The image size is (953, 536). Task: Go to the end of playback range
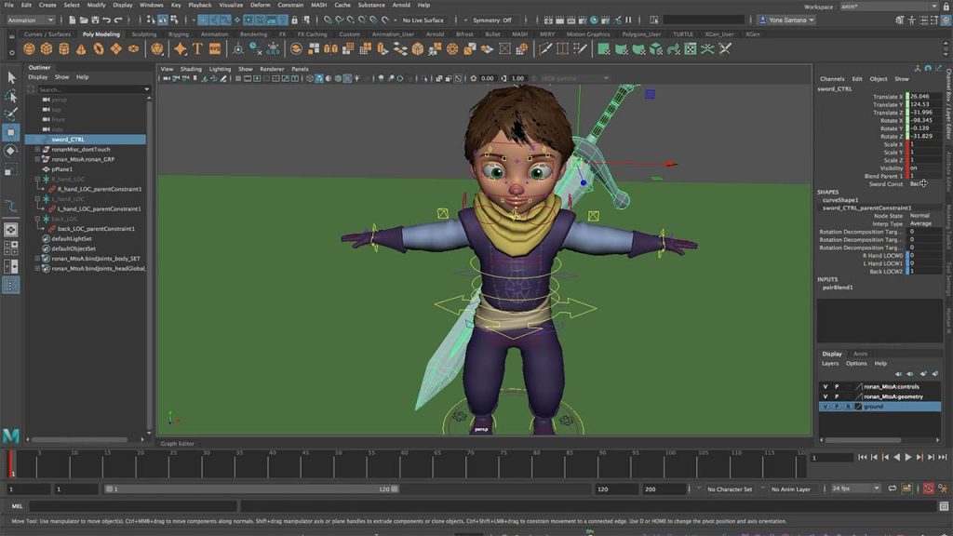coord(942,457)
